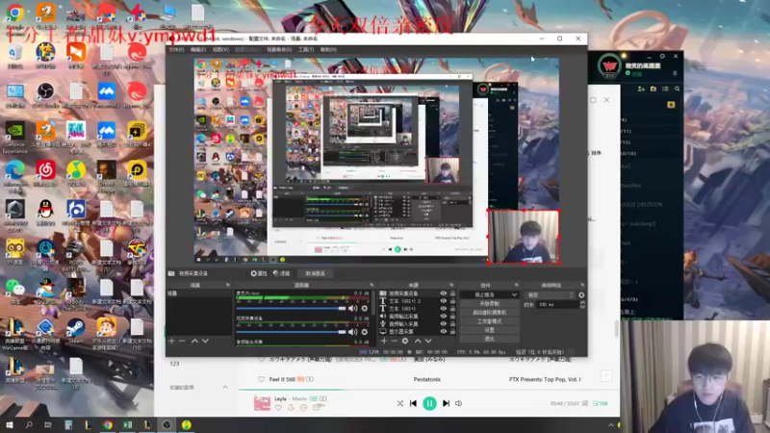
Task: Toggle lock on 视频采集设备 source
Action: click(452, 293)
